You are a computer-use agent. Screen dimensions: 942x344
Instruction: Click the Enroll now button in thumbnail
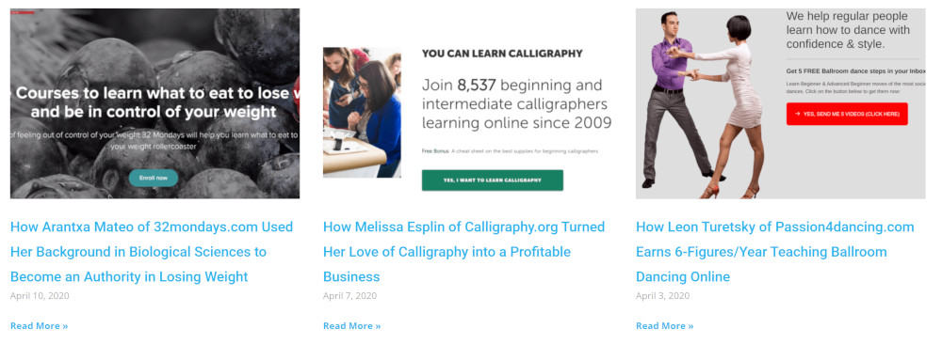click(154, 178)
